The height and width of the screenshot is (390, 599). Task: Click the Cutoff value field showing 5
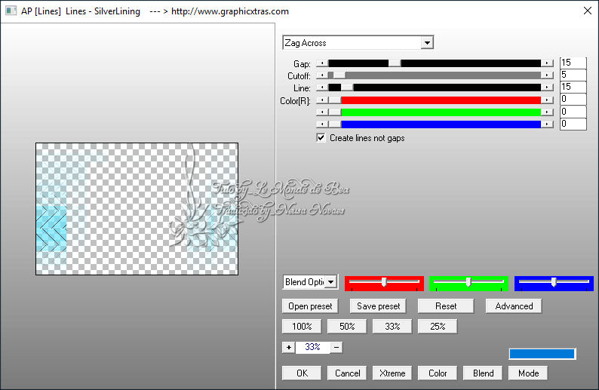tap(573, 75)
